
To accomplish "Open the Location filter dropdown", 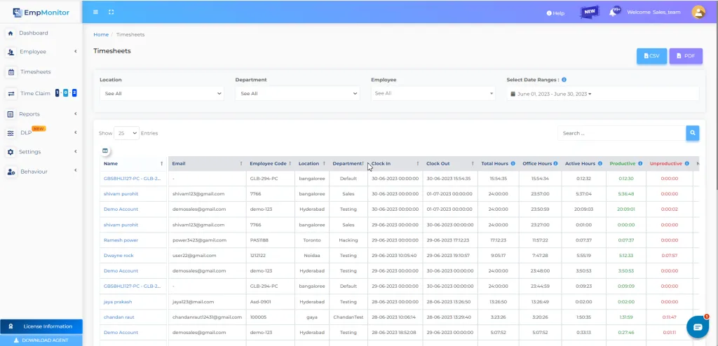I will 161,93.
